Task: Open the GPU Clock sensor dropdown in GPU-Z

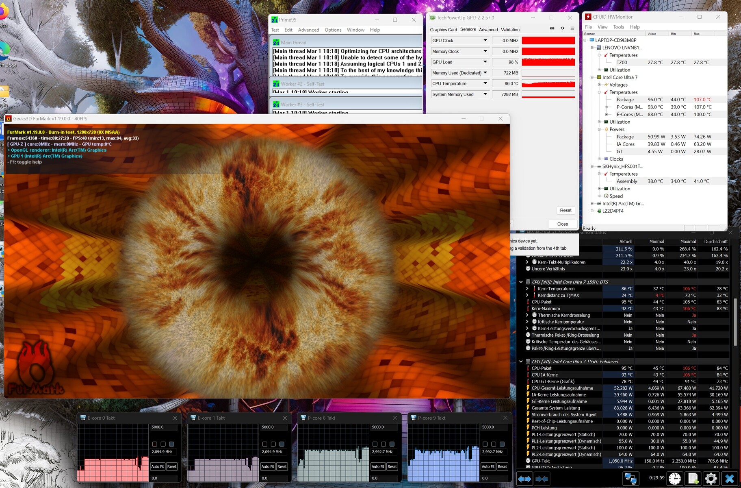Action: [485, 41]
